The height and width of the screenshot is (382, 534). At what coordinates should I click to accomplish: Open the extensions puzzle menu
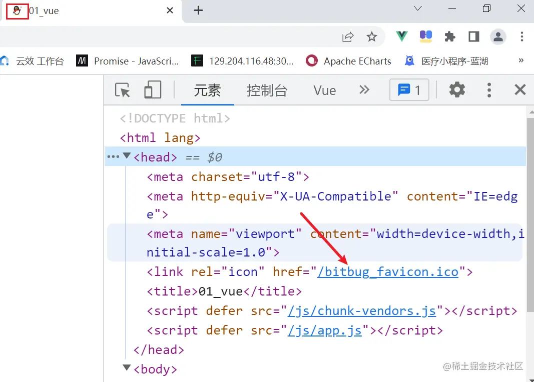click(x=450, y=36)
